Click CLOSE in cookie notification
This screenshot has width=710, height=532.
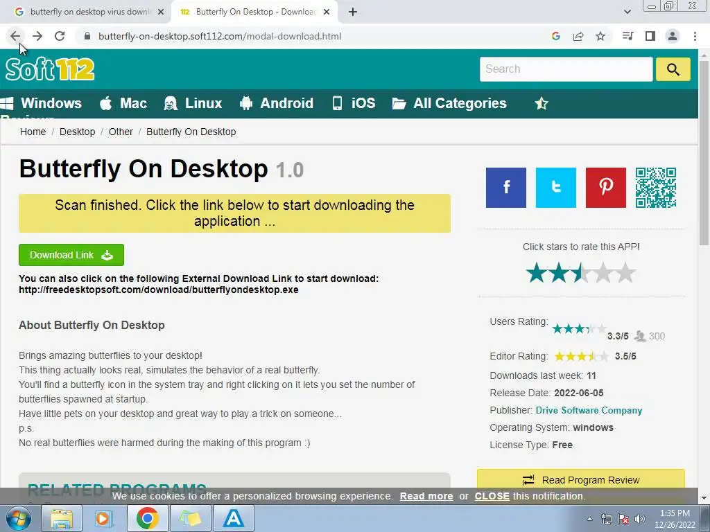coord(492,496)
